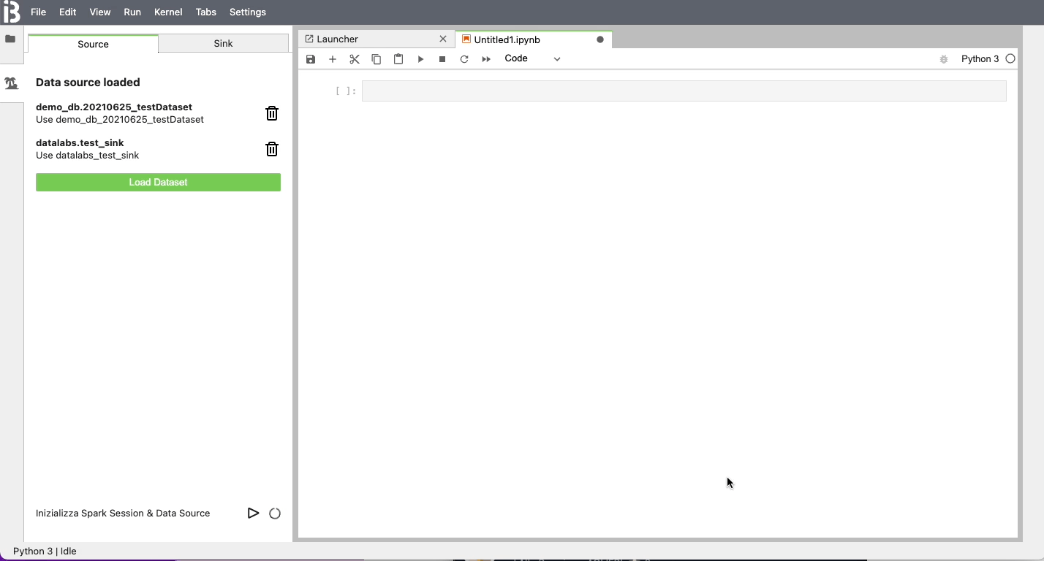Screen dimensions: 1044x561
Task: Open the Kernel menu
Action: point(168,12)
